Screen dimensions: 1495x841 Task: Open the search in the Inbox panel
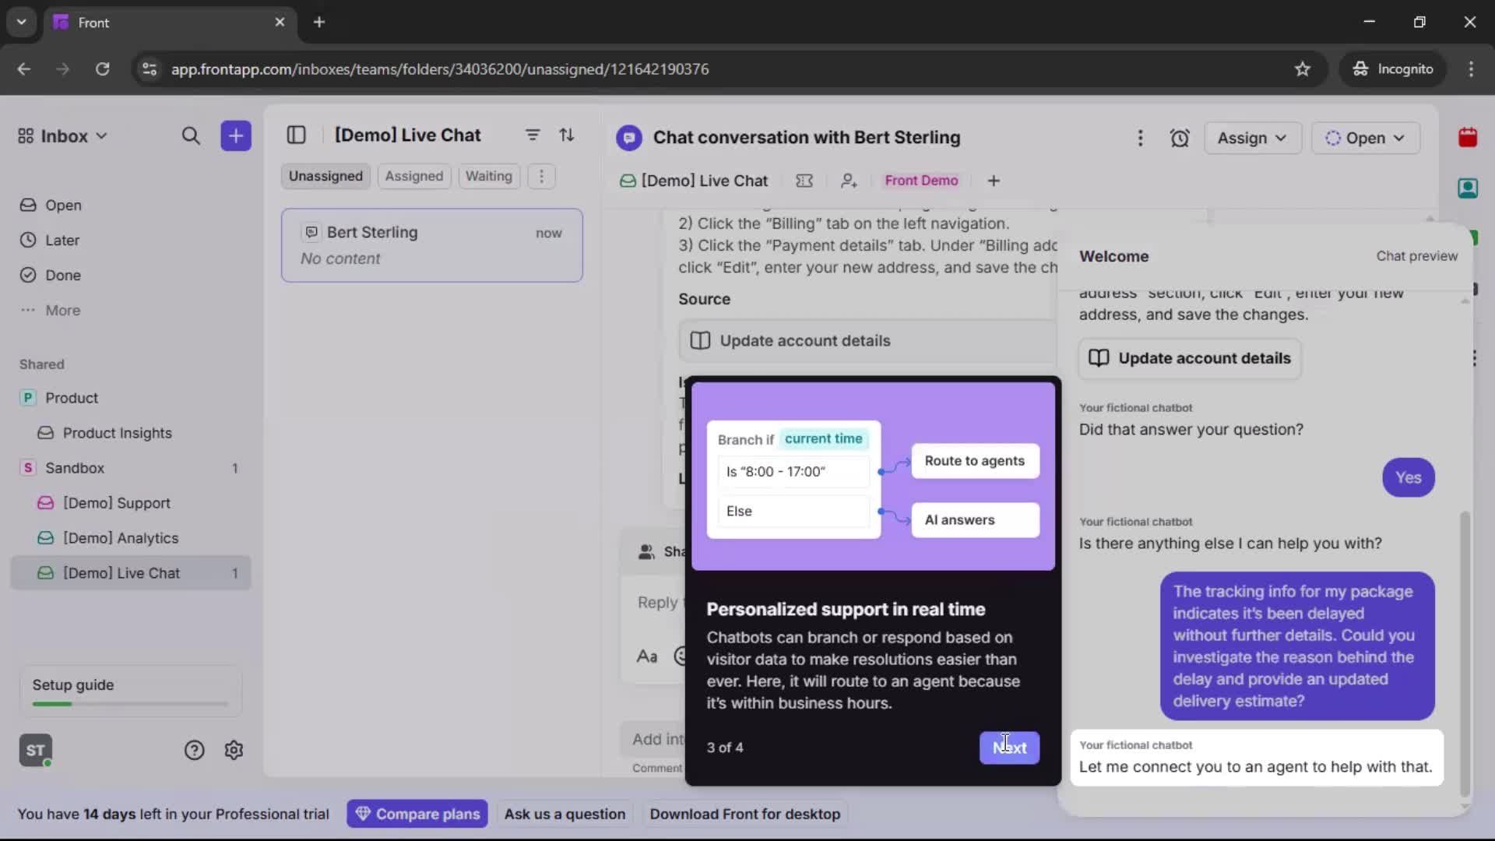pos(191,135)
